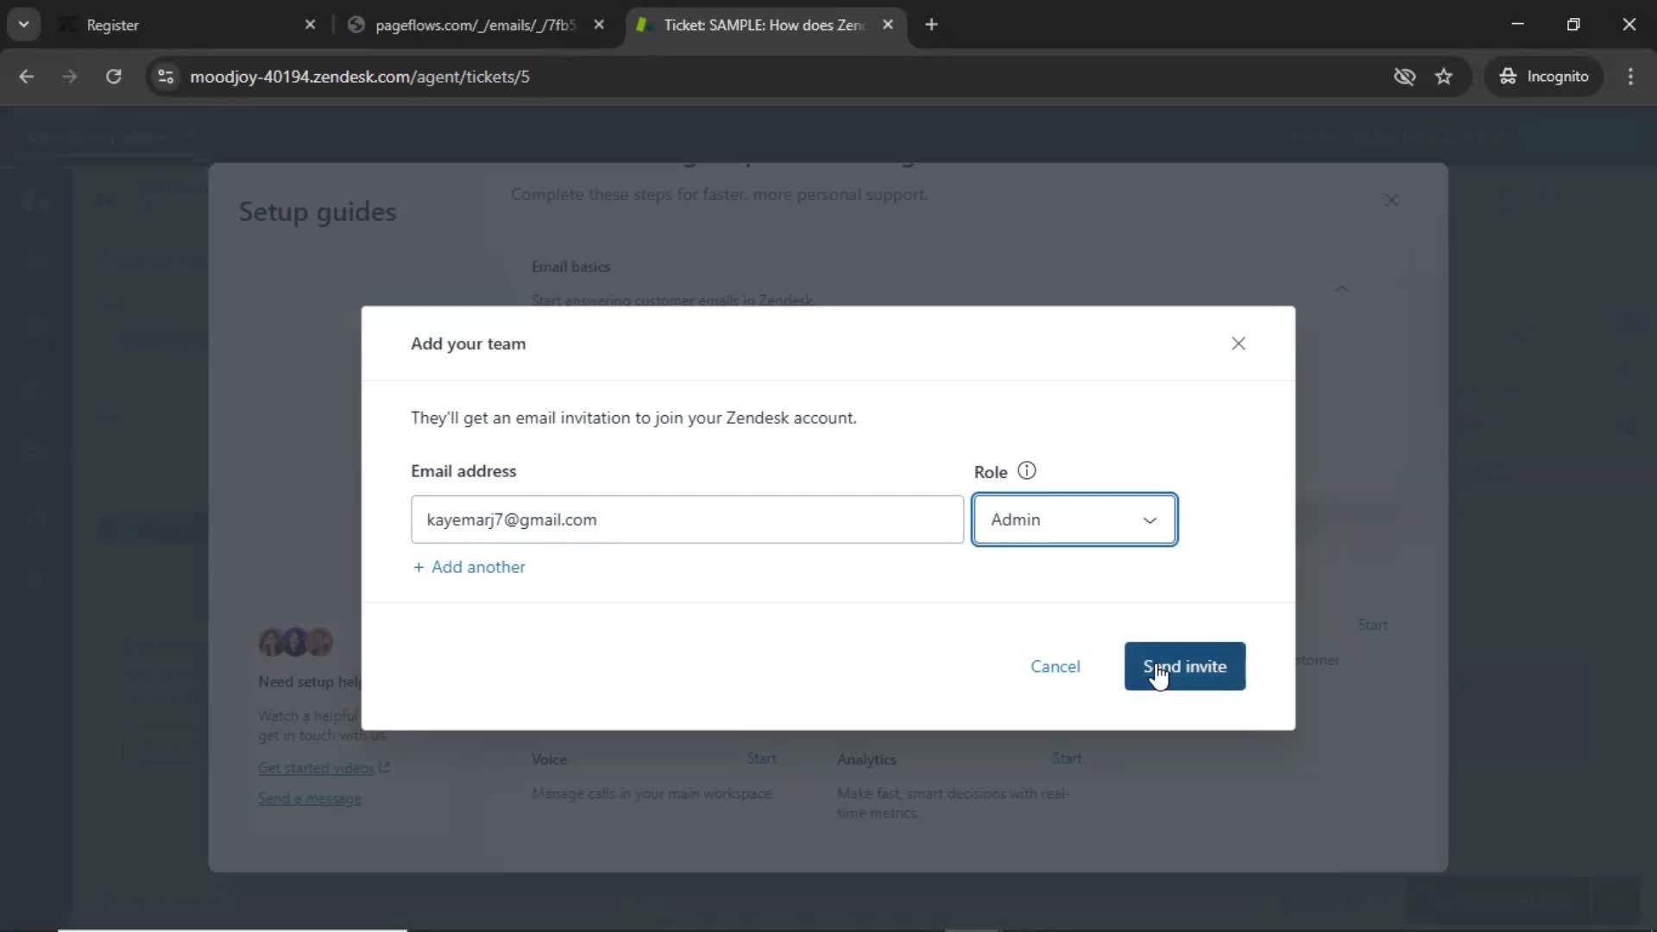Click Start next to Analytics

point(1067,759)
